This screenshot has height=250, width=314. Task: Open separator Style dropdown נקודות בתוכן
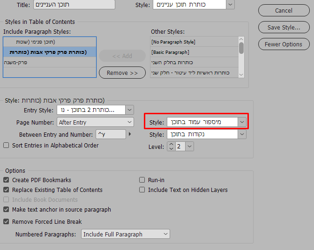(x=242, y=134)
